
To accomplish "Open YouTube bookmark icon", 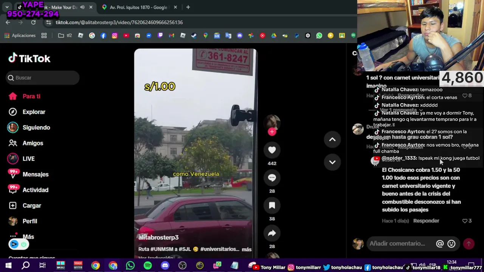I will [126, 36].
